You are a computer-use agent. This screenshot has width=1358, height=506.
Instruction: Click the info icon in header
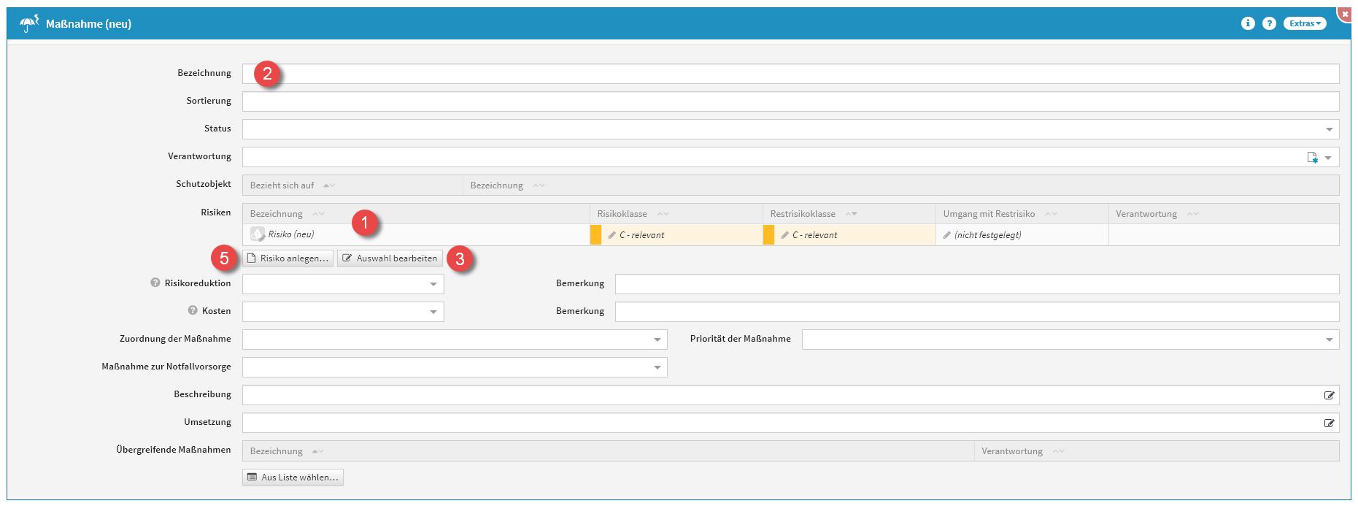pos(1247,23)
